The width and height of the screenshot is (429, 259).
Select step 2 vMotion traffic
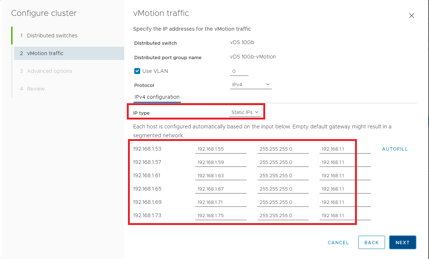pyautogui.click(x=45, y=53)
